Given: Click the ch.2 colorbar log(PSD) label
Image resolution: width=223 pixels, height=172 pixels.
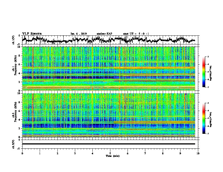Looking at the screenshot, I should [211, 119].
